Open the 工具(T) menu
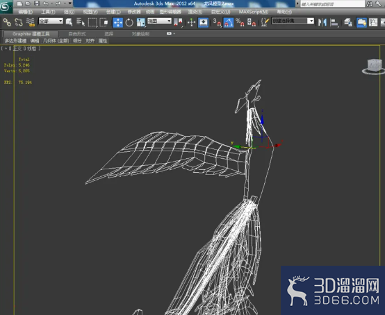The width and height of the screenshot is (385, 315). click(x=48, y=12)
